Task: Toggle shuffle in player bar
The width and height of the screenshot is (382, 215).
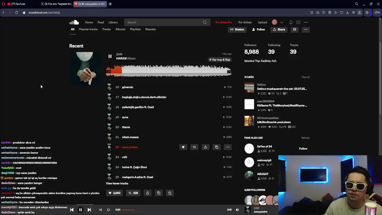Action: coord(100,210)
